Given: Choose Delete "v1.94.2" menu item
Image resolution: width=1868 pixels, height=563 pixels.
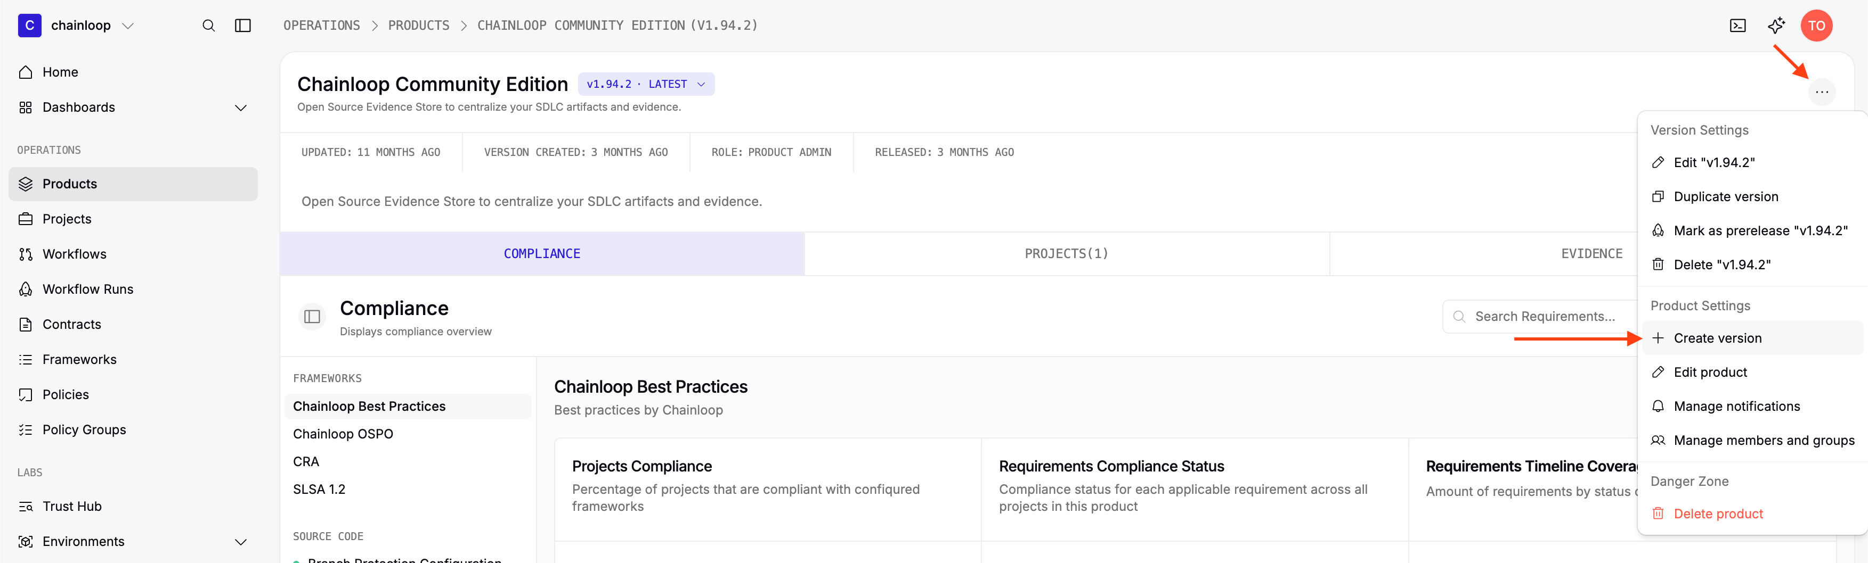Looking at the screenshot, I should (x=1752, y=264).
